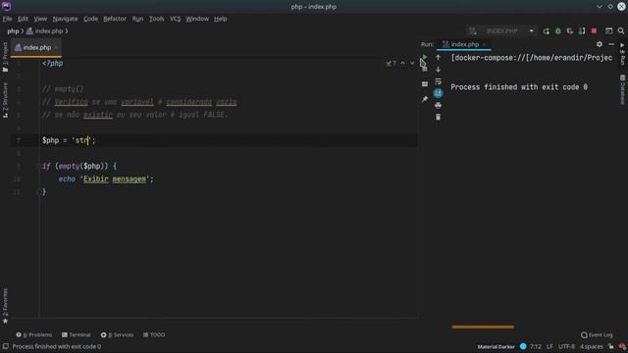
Task: Open the VCS menu
Action: coord(175,19)
